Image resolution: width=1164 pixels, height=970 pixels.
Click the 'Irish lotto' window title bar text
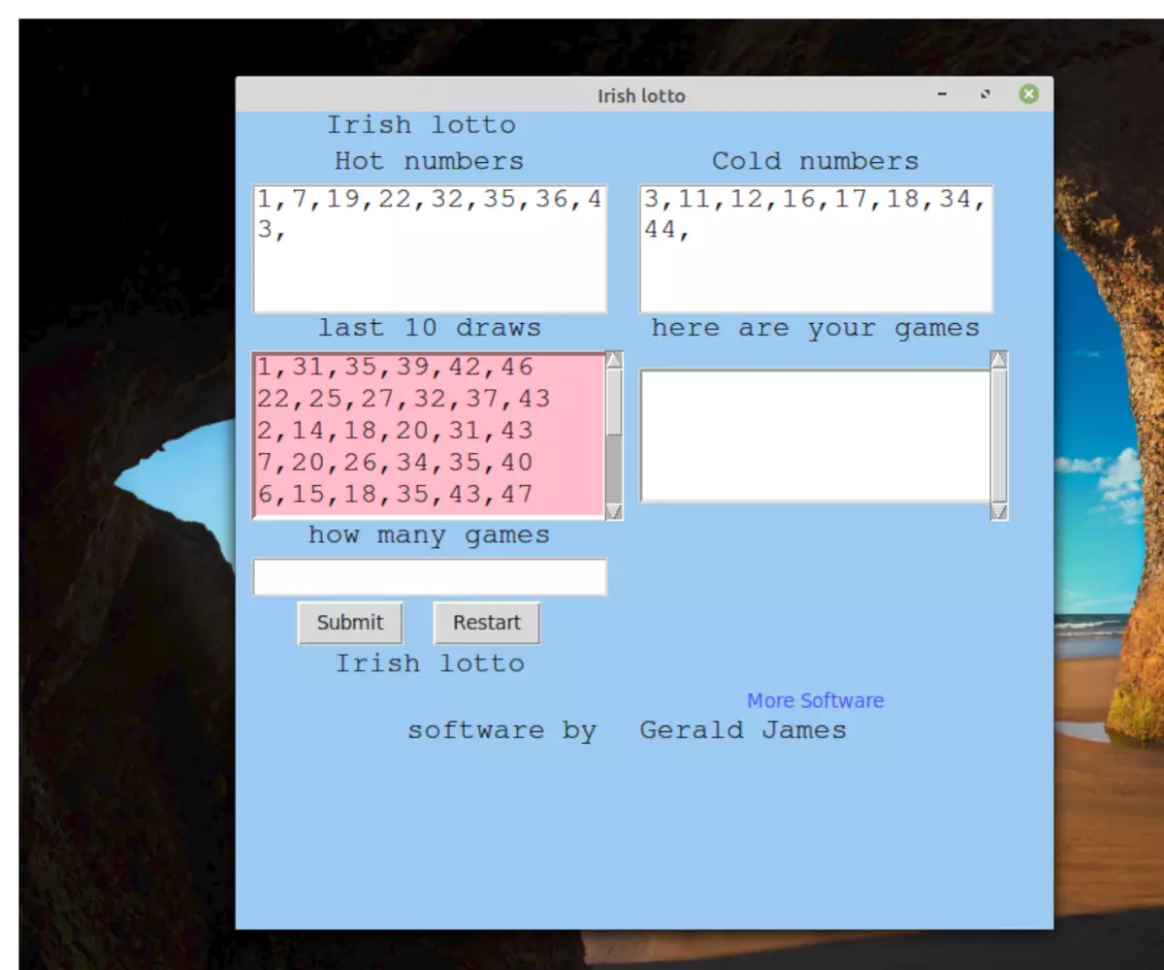coord(641,95)
